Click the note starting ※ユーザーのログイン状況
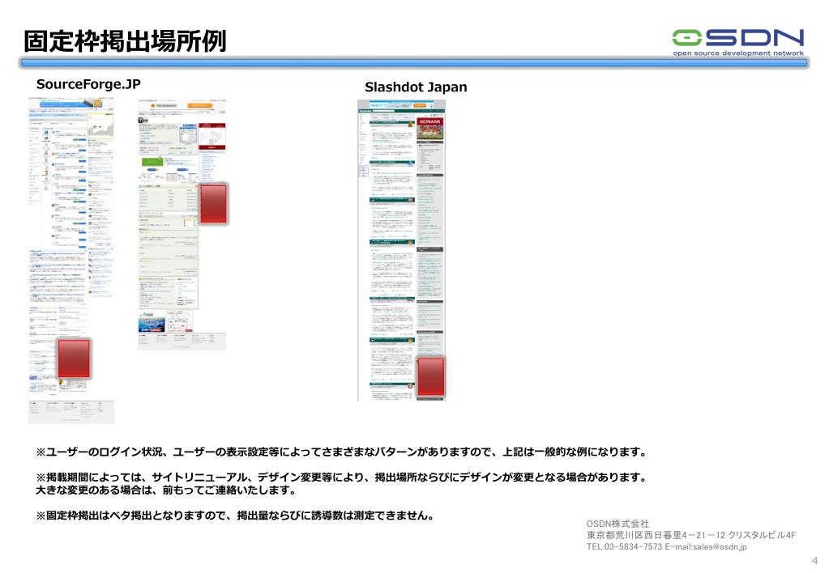829x573 pixels. tap(341, 452)
